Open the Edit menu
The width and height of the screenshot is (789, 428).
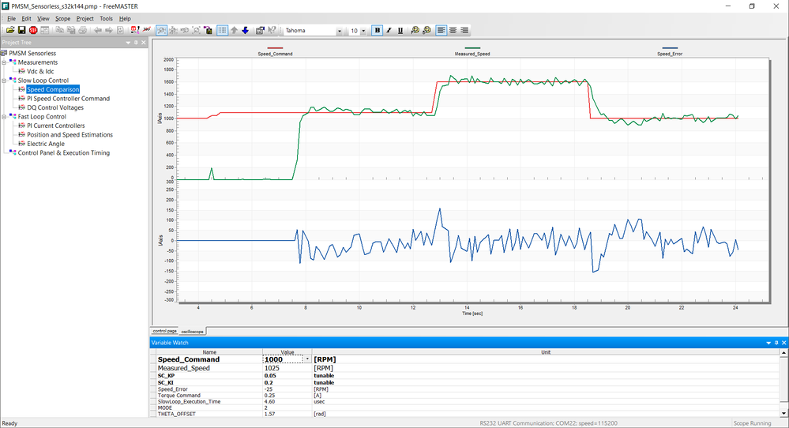26,19
